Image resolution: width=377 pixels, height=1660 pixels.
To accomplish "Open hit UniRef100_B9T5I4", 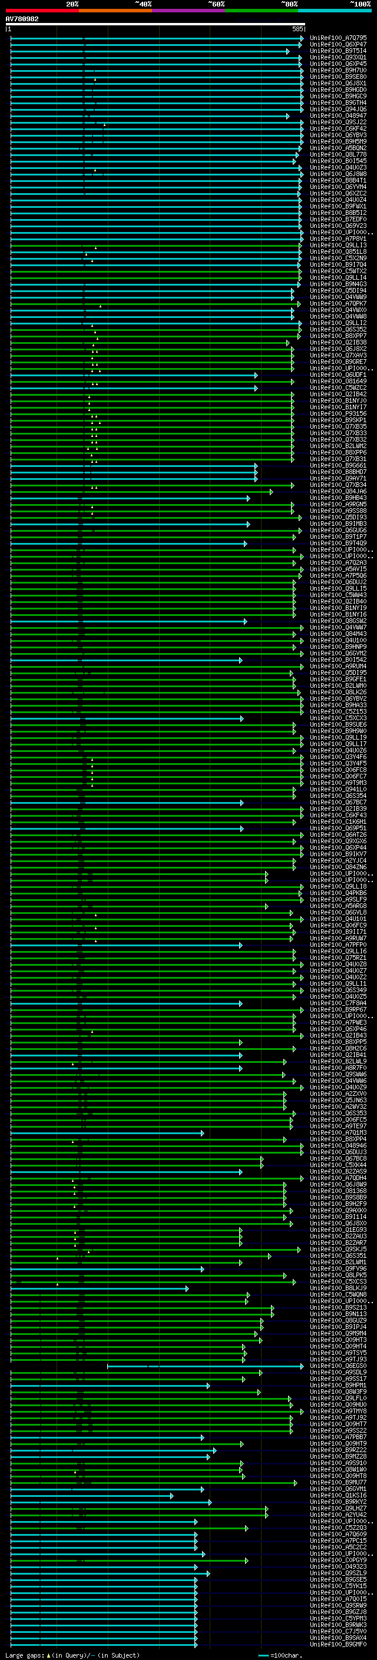I will [x=338, y=51].
